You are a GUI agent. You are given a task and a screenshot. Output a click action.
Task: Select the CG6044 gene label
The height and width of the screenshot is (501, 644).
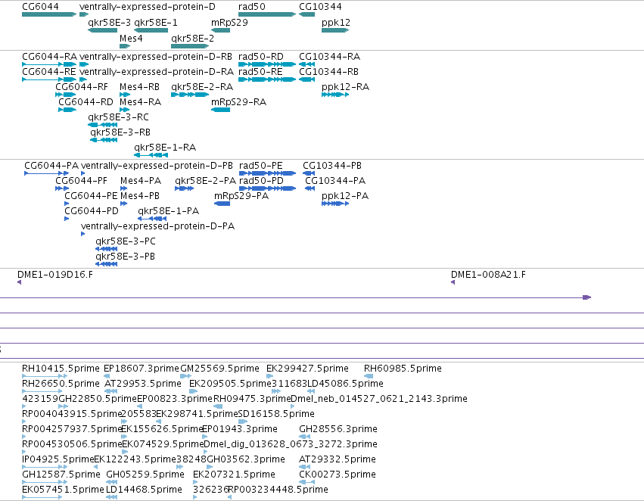(x=40, y=7)
